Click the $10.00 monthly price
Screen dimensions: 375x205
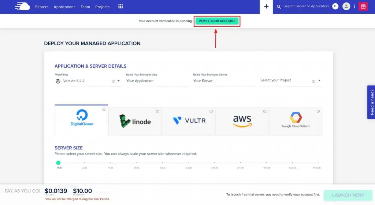[x=82, y=191]
